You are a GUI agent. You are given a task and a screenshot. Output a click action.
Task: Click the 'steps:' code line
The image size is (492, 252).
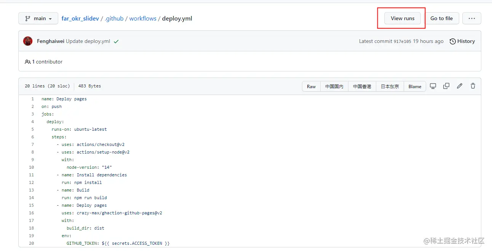tap(59, 137)
